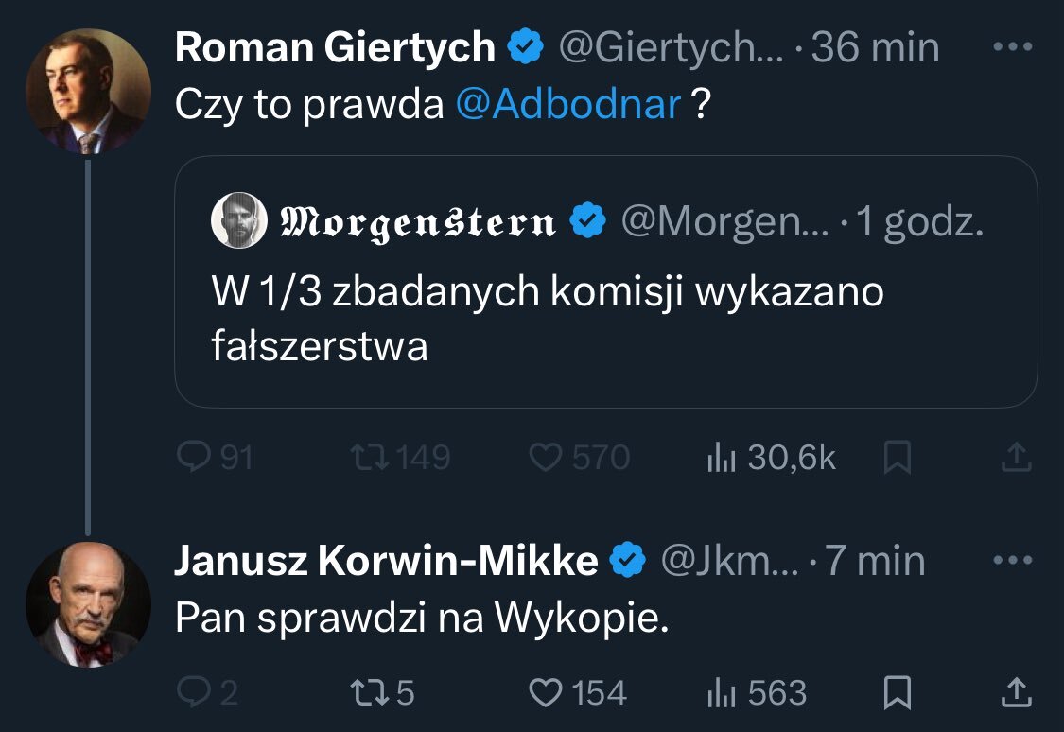View analytics for Korwin-Mikke's reply
The width and height of the screenshot is (1064, 732).
[722, 694]
